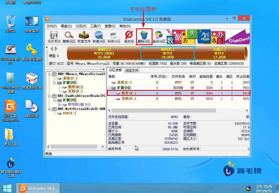The image size is (279, 193).
Task: Collapse 扩展分区 under RD1 in tree
Action: 55,100
